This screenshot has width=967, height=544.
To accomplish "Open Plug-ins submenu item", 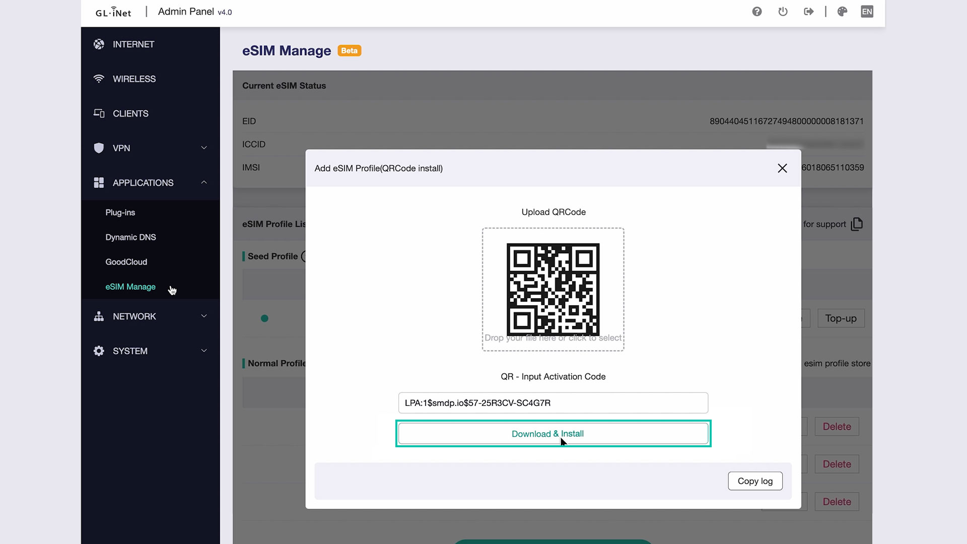I will [120, 213].
